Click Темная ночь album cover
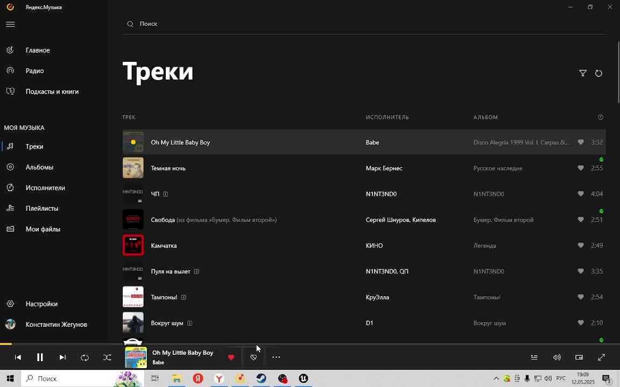This screenshot has width=620, height=387. pos(133,168)
